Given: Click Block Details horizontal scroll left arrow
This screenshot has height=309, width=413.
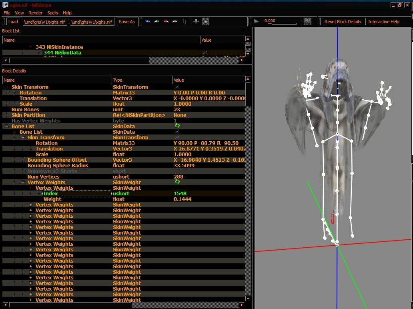Looking at the screenshot, I should coord(5,305).
